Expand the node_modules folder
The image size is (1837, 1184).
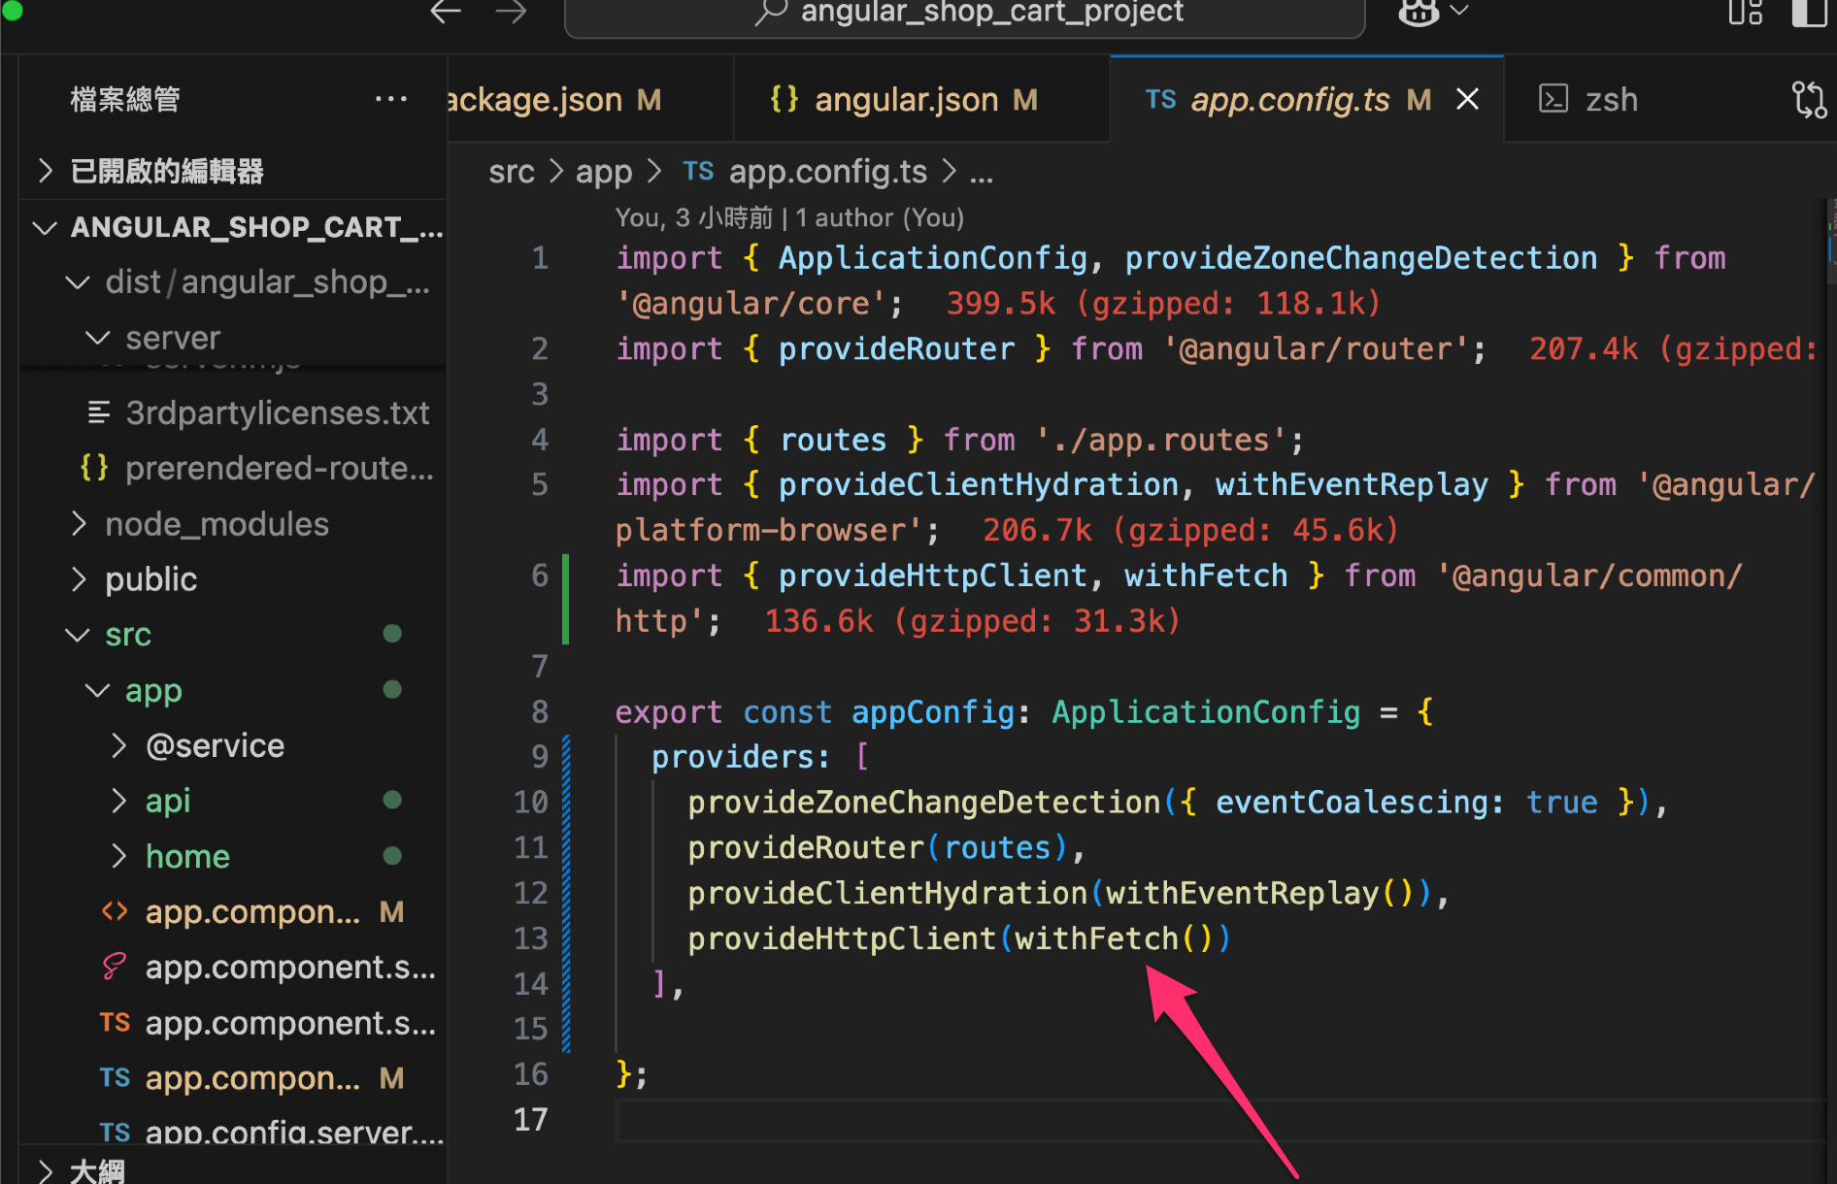[216, 524]
